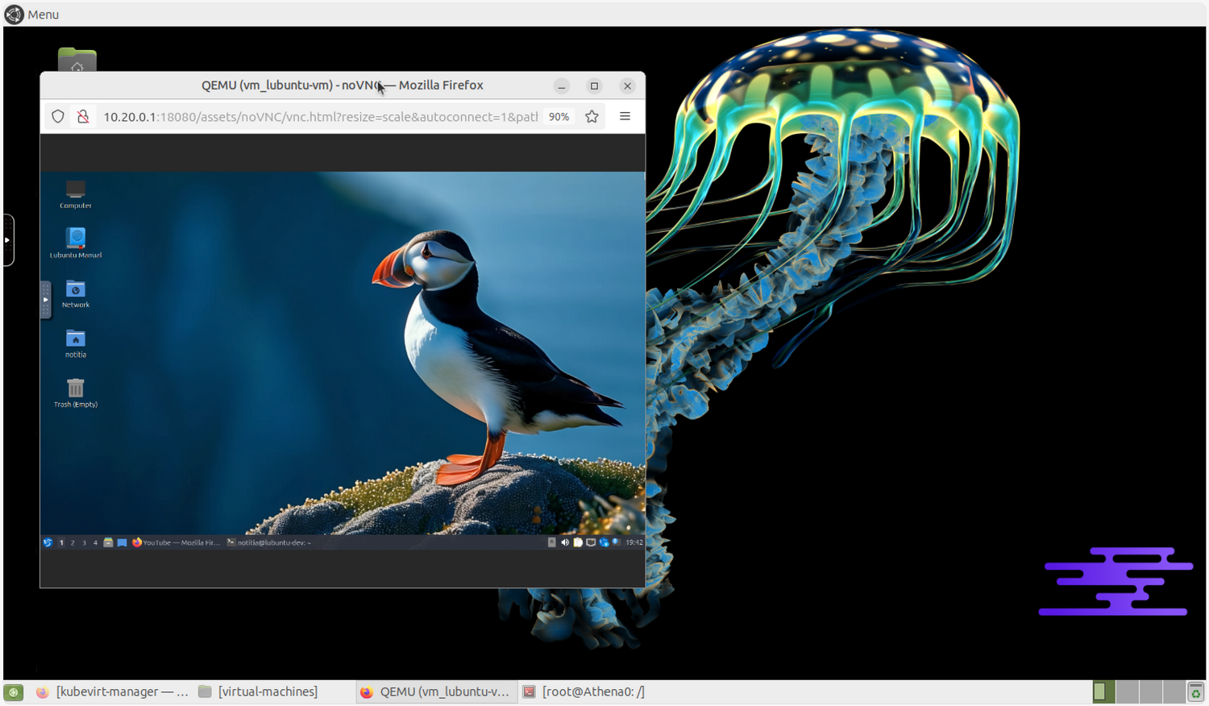
Task: Switch to kubevirt-manager taskbar window
Action: click(112, 691)
